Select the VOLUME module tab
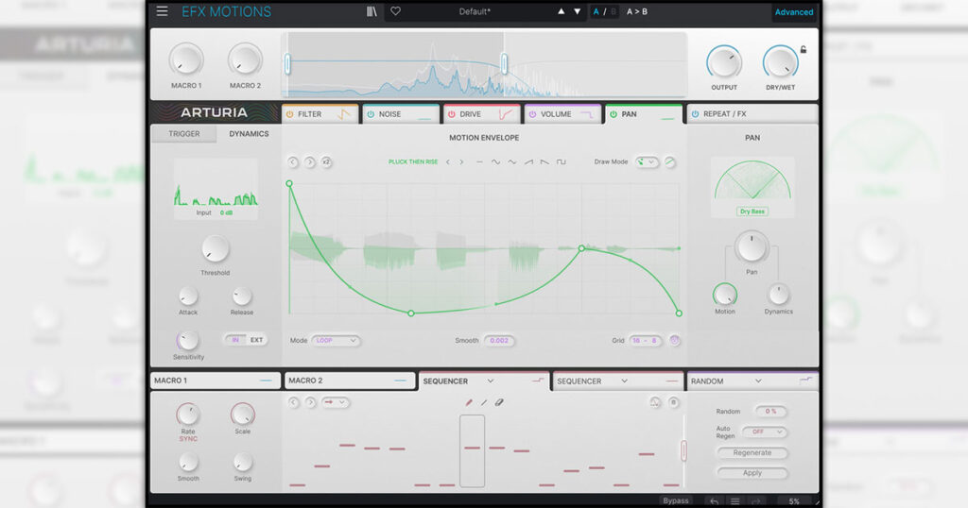 click(x=562, y=114)
